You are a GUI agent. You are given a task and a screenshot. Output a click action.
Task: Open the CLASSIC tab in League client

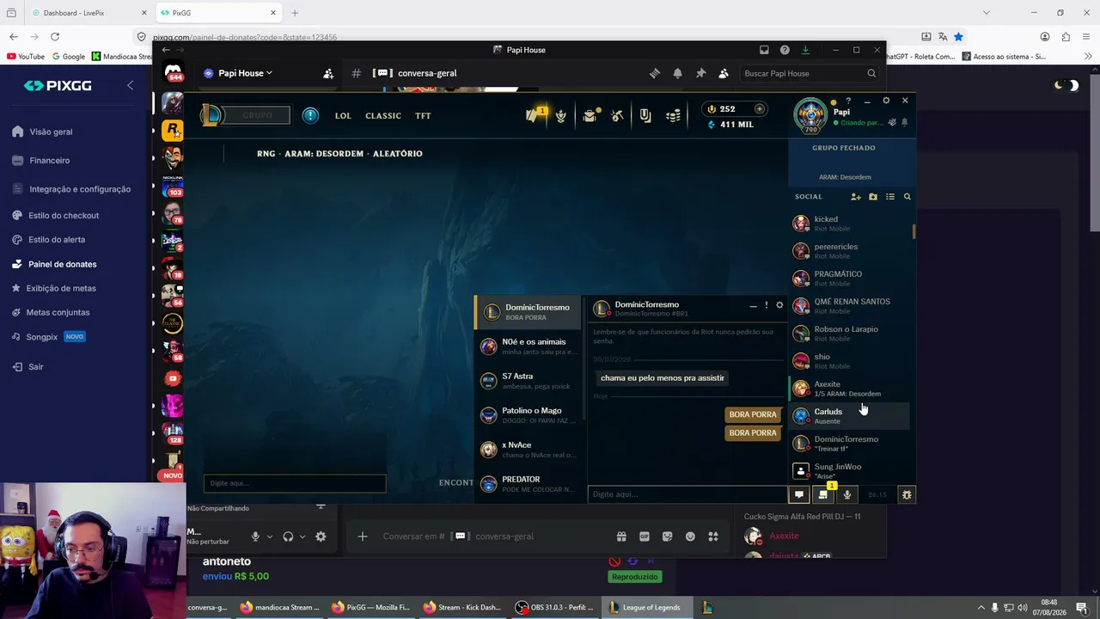coord(383,115)
